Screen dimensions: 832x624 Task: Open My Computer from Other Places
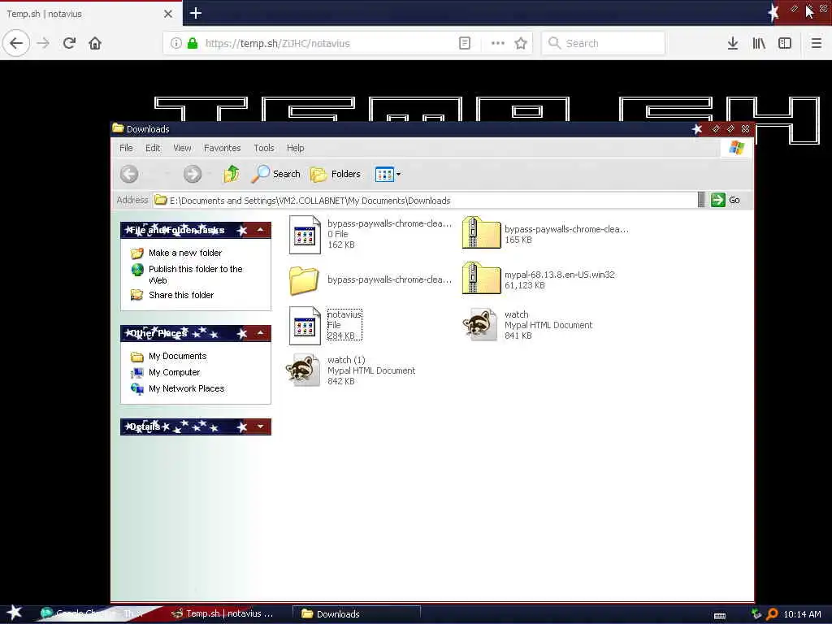pos(174,372)
